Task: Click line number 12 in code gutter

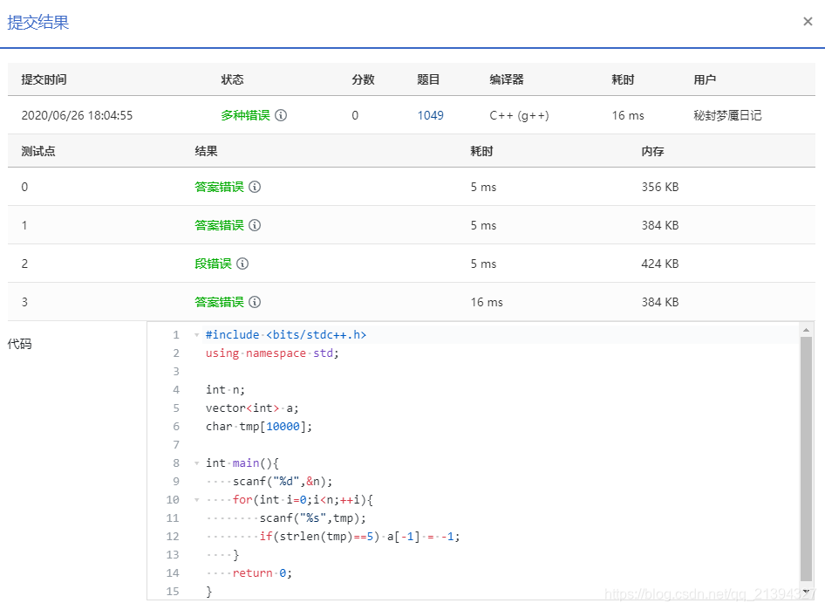Action: pos(173,537)
